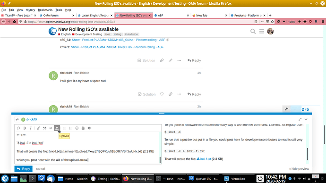Click the Blockquote icon in composer toolbar

tap(45, 128)
